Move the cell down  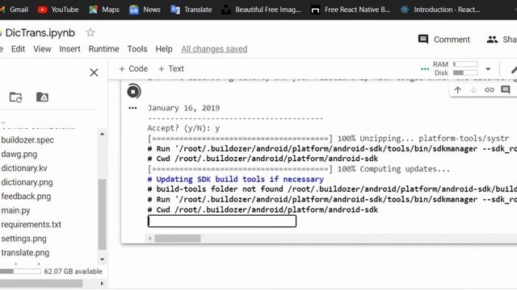473,89
